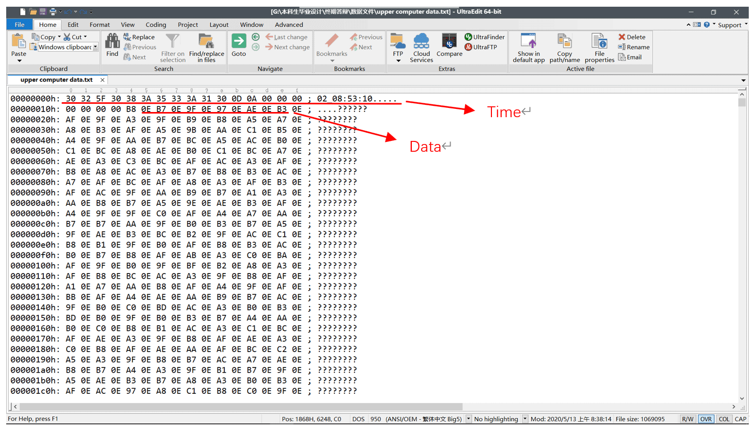Switch to the Advanced ribbon tab
This screenshot has height=431, width=756.
pyautogui.click(x=289, y=25)
